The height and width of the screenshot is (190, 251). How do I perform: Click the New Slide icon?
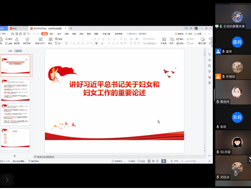[41, 39]
